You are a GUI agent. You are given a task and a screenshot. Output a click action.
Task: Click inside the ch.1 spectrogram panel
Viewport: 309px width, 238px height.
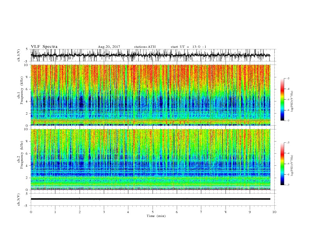(150, 95)
